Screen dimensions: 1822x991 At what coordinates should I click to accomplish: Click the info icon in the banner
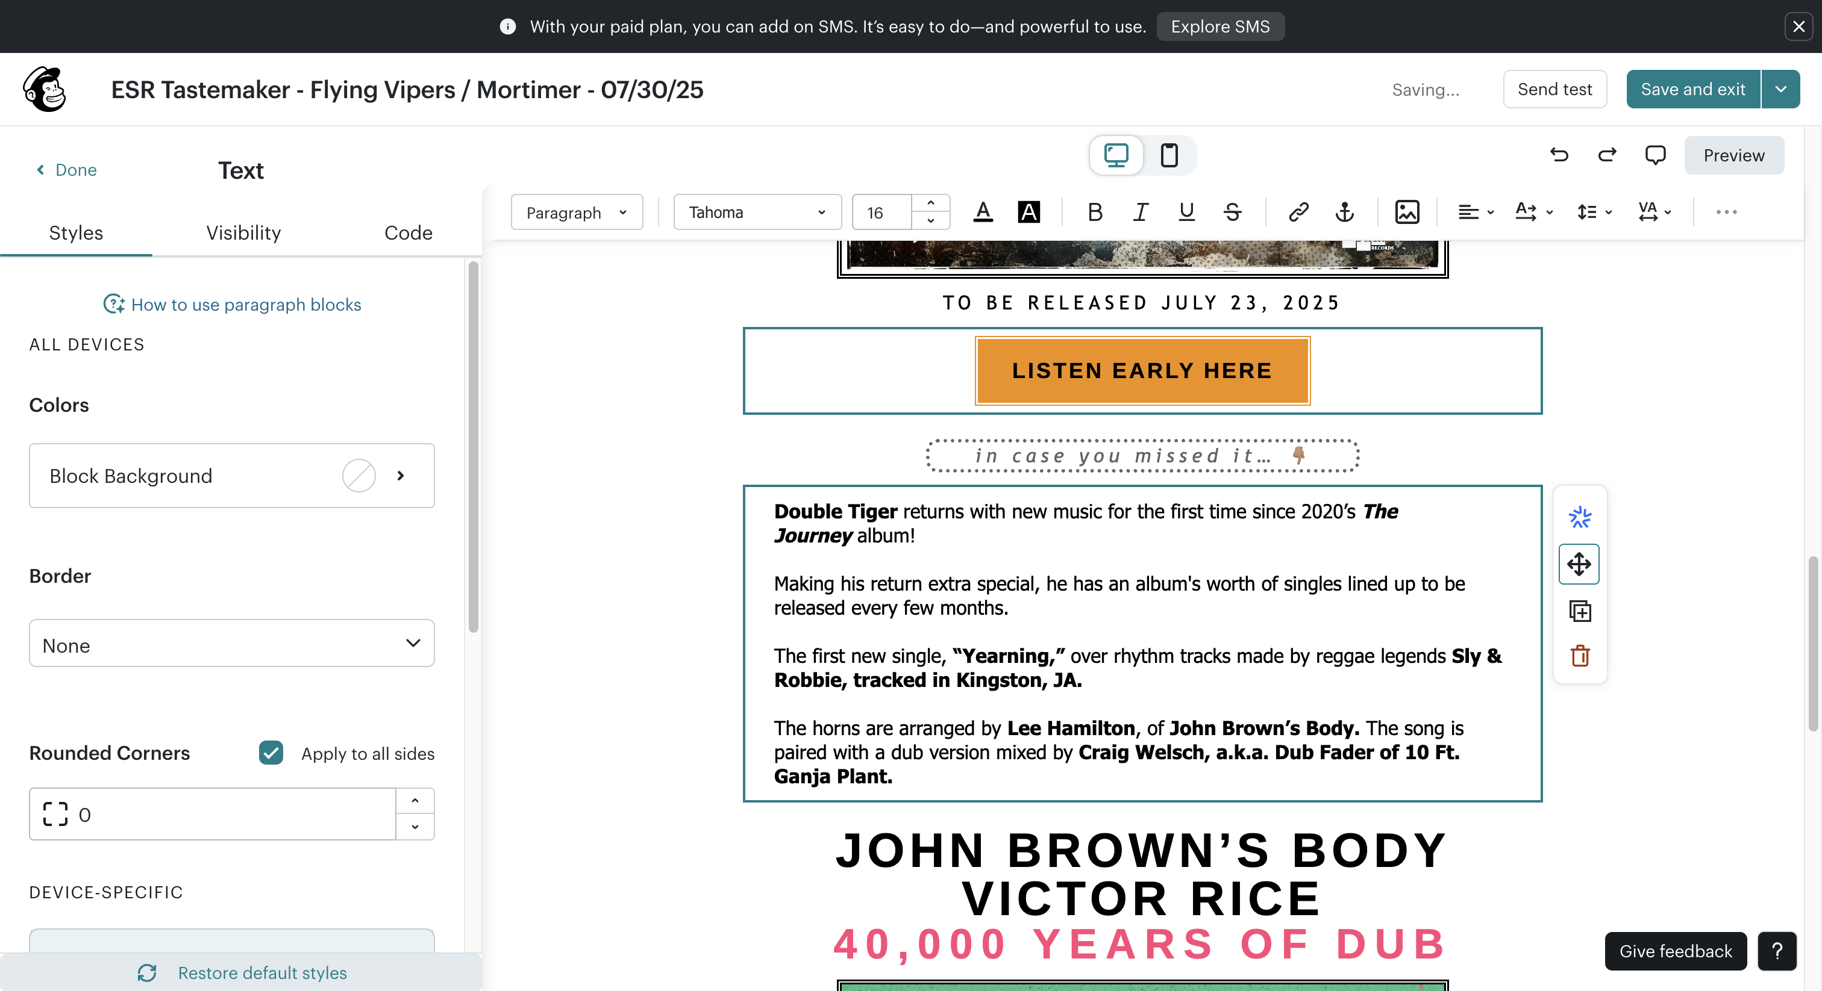click(x=507, y=27)
